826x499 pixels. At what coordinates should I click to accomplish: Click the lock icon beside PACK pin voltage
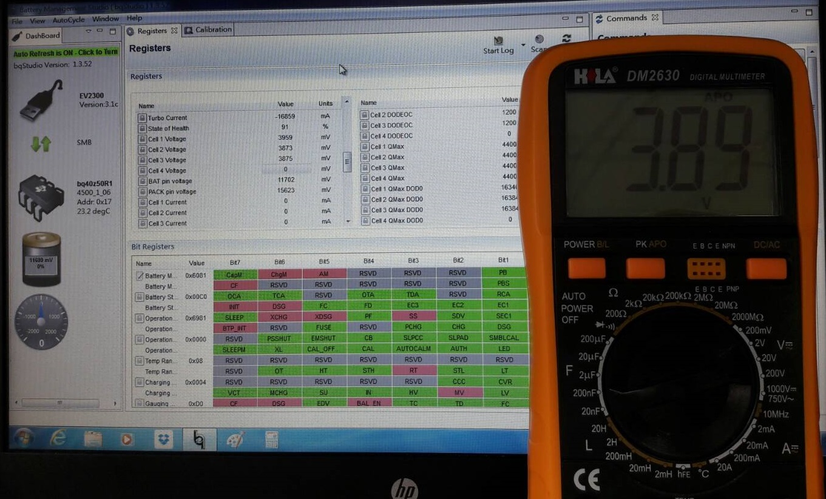tap(142, 192)
